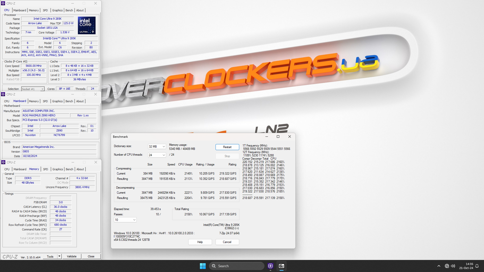This screenshot has height=272, width=484.
Task: Open Bench tab in top CPU-Z window
Action: pyautogui.click(x=69, y=10)
